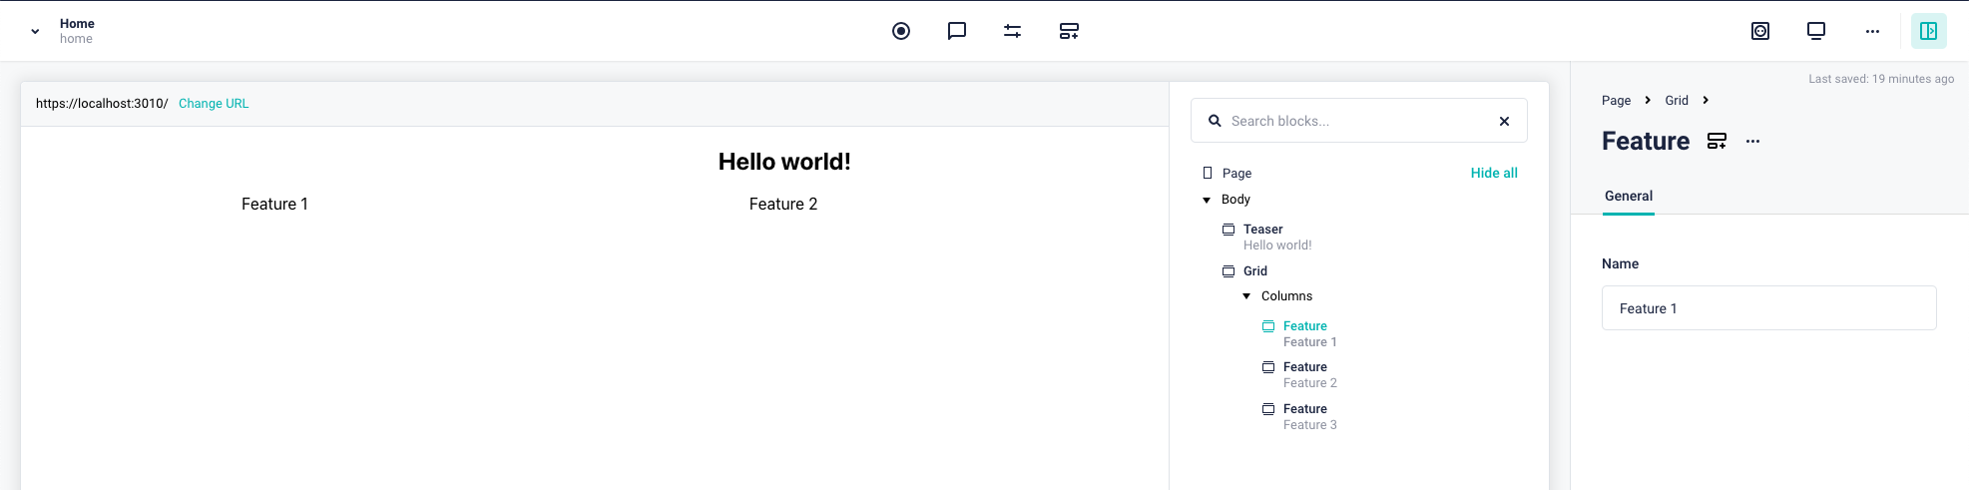Open the Home page dropdown chevron
The width and height of the screenshot is (1969, 490).
(x=35, y=31)
